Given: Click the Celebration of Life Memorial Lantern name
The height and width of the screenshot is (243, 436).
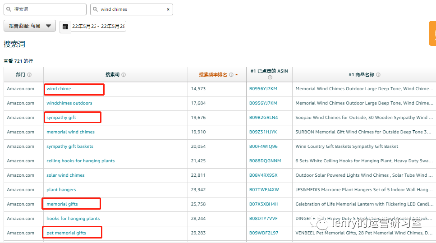Looking at the screenshot, I should [x=364, y=204].
